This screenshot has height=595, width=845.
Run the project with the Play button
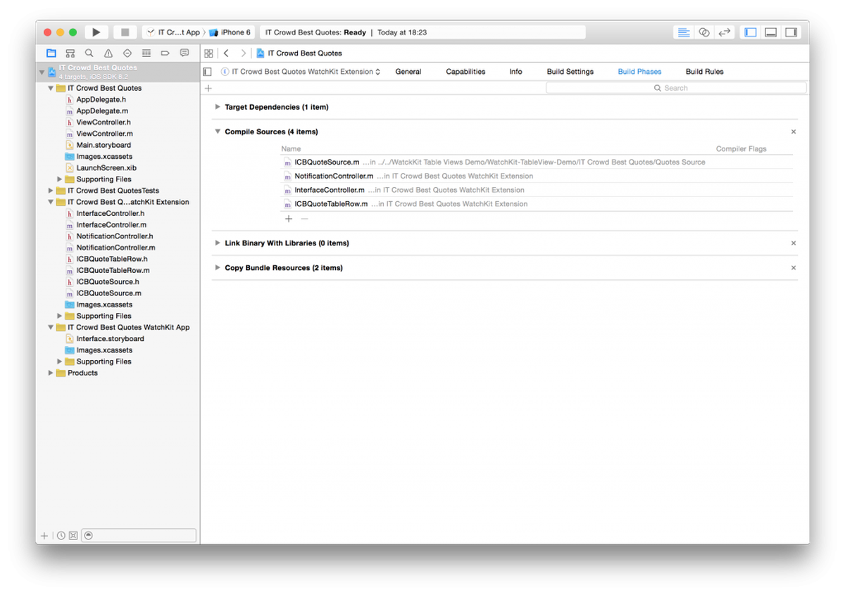click(x=96, y=32)
